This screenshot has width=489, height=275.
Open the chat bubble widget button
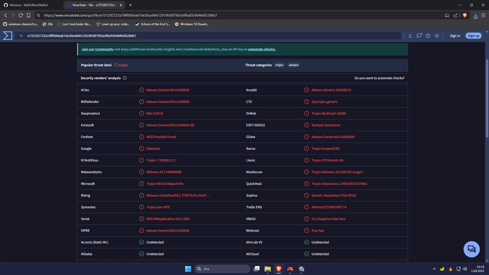[471, 249]
